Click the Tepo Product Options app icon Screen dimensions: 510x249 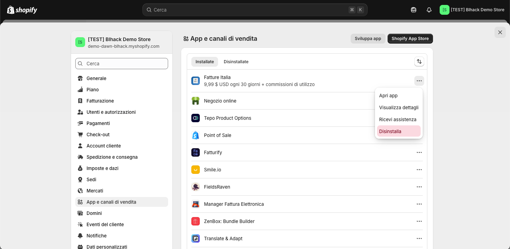point(196,118)
